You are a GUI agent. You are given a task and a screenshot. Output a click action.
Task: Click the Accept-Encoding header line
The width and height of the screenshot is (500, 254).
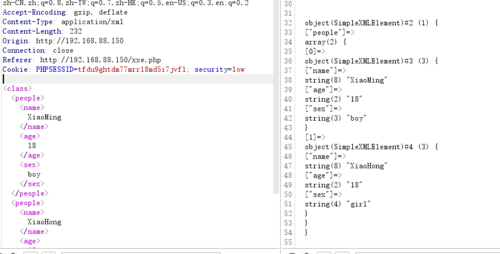pos(65,12)
